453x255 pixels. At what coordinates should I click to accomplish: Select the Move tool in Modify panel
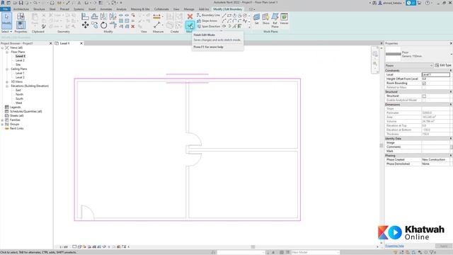point(85,25)
